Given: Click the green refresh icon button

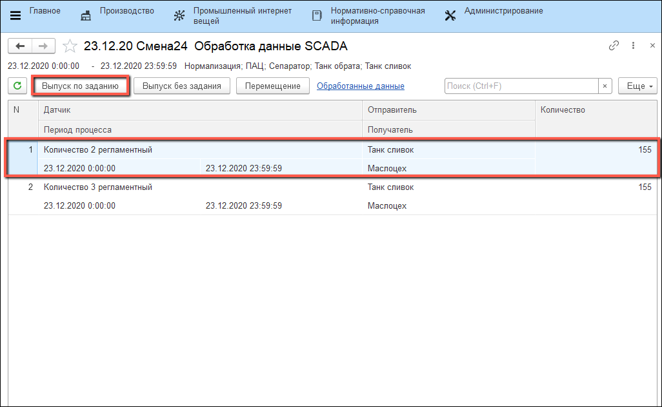Looking at the screenshot, I should click(17, 86).
